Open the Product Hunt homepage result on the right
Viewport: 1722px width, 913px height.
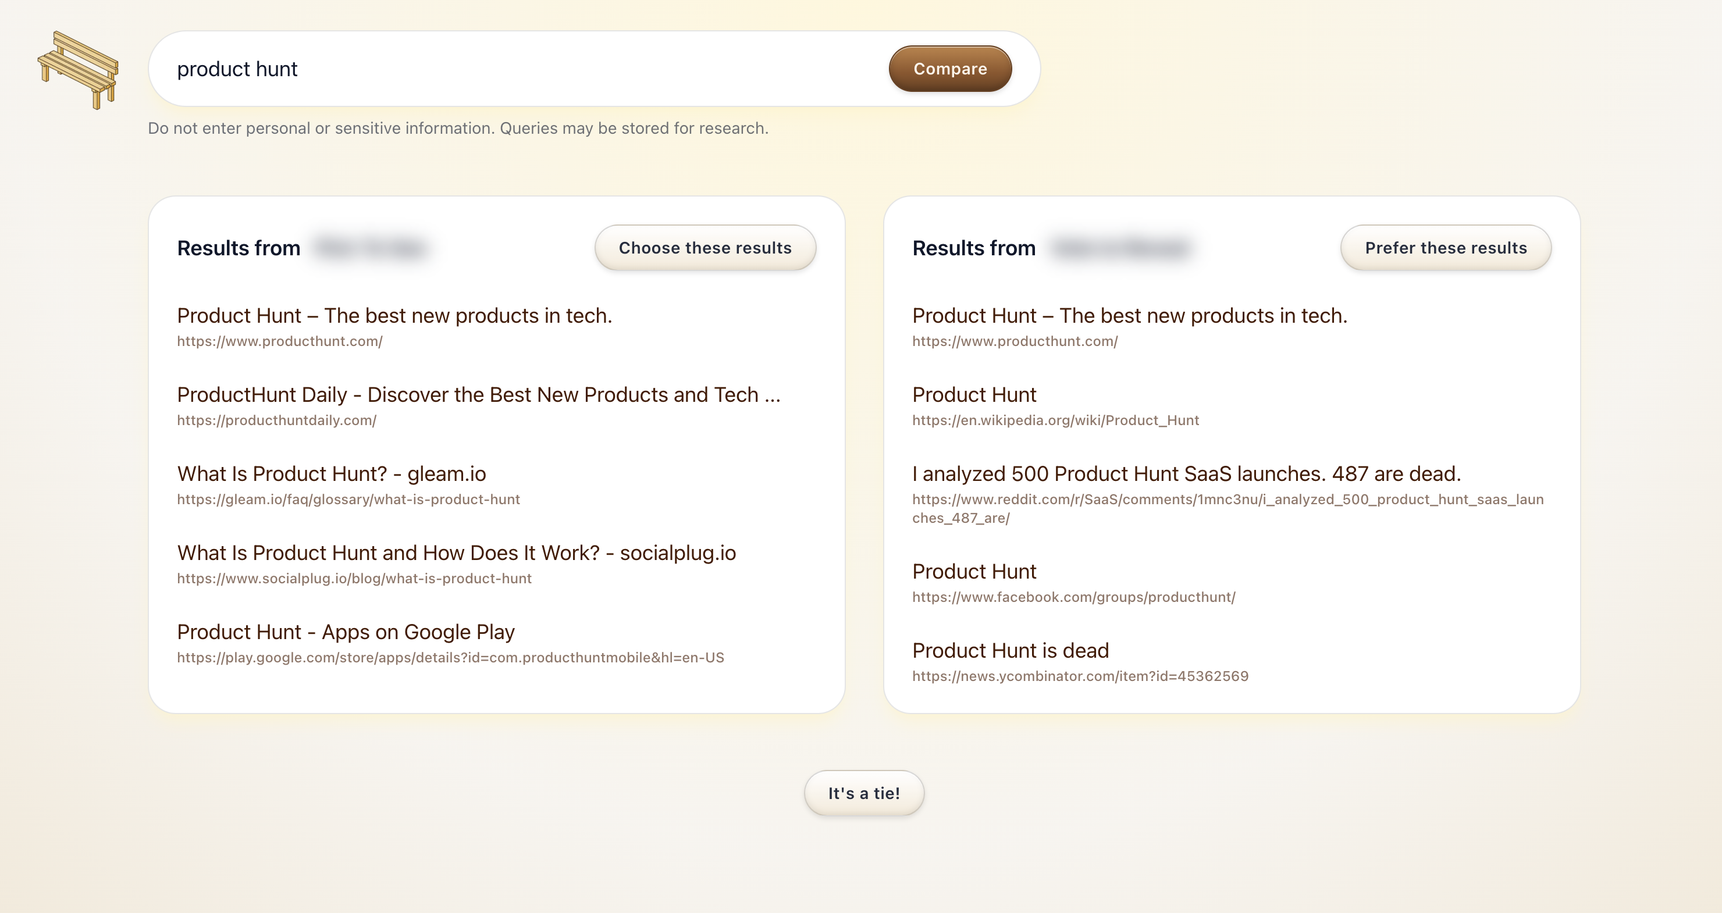coord(1129,315)
